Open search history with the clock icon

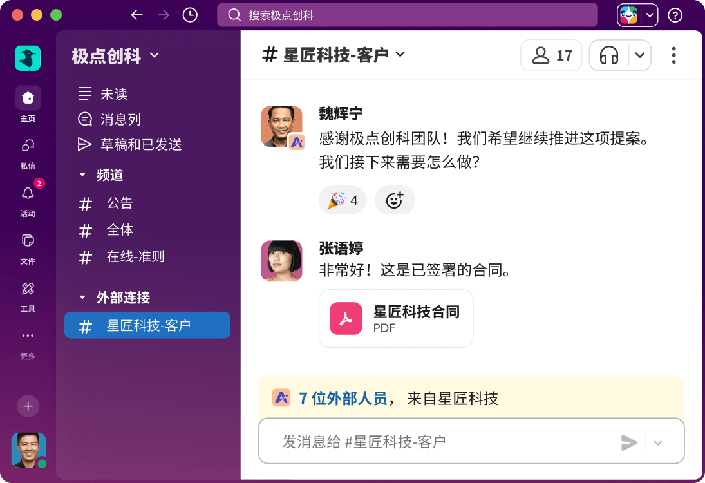(x=189, y=14)
